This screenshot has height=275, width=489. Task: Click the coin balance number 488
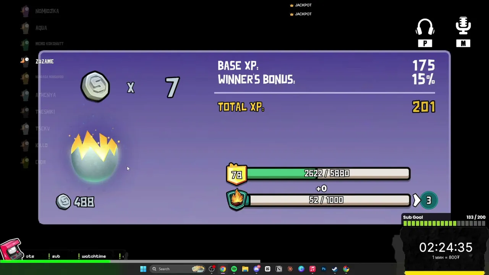pos(84,202)
